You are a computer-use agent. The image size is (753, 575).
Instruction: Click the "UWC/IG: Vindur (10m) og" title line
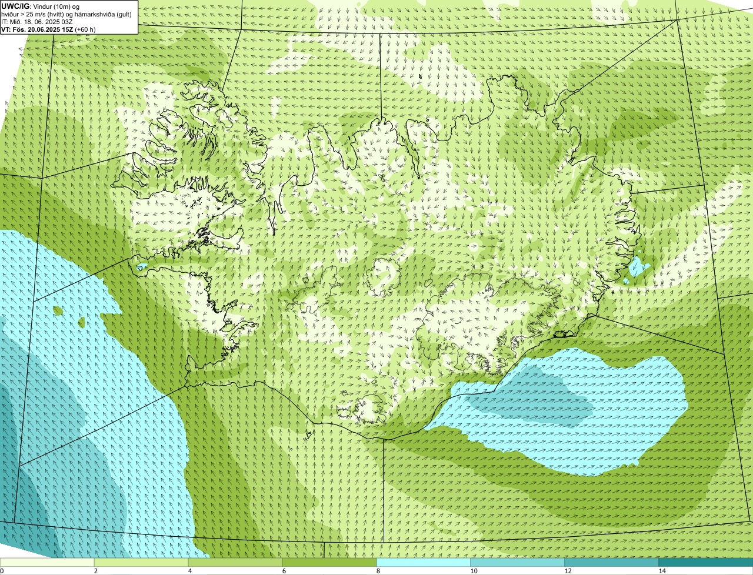[x=41, y=6]
